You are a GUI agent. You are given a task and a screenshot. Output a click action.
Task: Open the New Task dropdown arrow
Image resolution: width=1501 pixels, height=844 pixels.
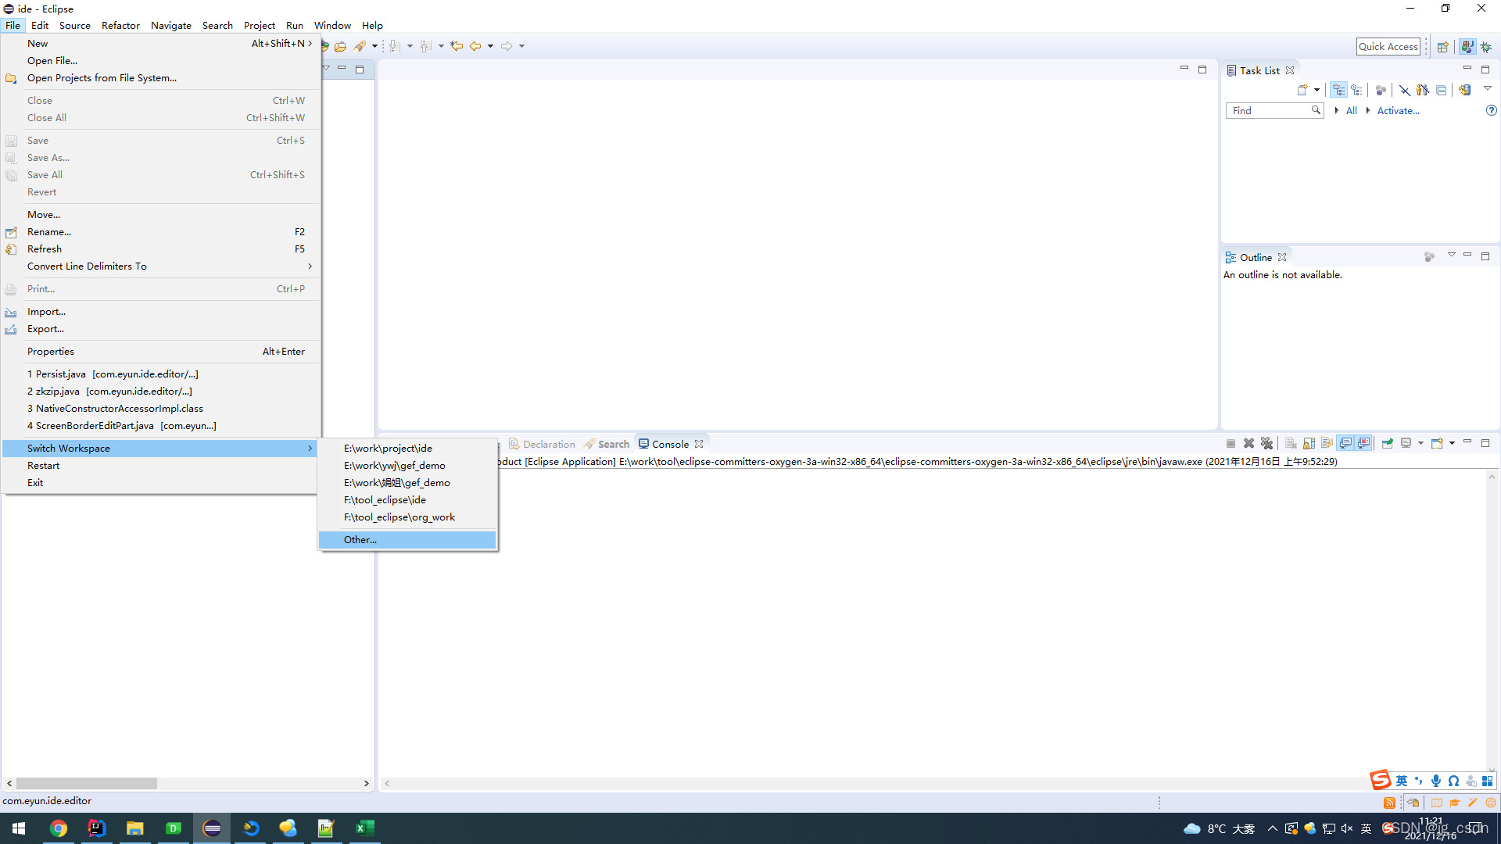click(1317, 90)
